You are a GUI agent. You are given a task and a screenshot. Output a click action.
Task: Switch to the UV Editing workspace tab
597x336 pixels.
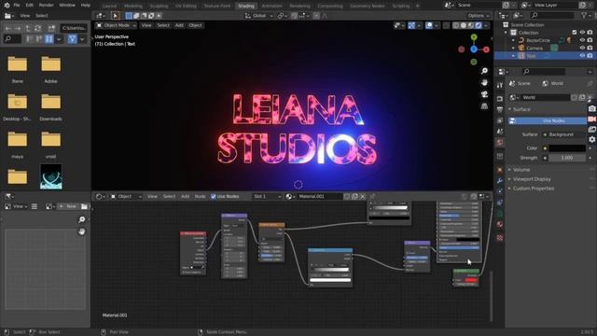[x=186, y=6]
